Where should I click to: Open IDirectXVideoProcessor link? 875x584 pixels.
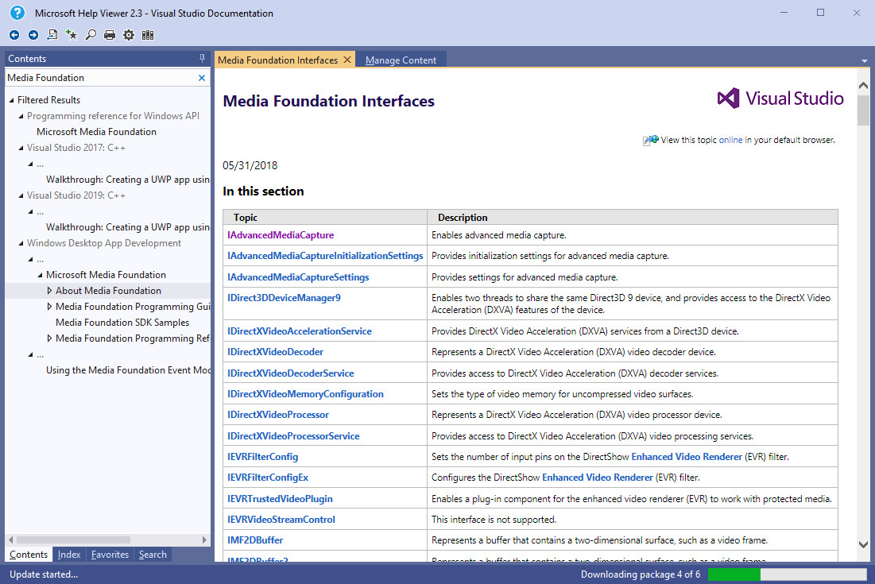278,415
